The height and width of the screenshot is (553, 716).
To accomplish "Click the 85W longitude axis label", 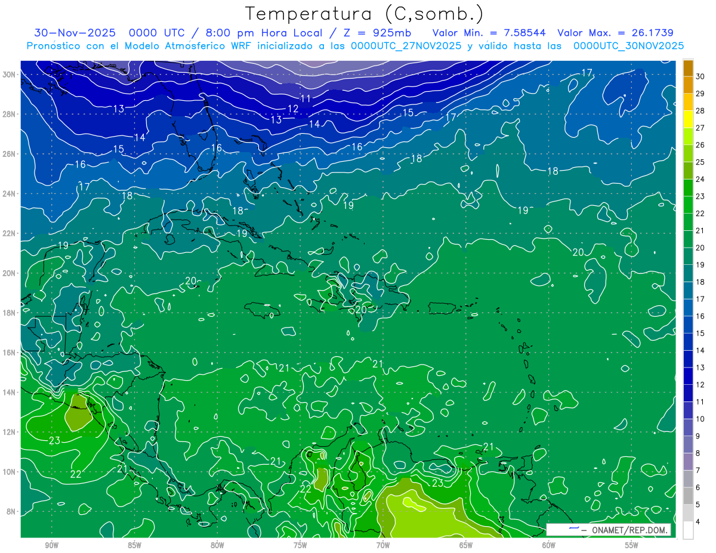I will [134, 545].
